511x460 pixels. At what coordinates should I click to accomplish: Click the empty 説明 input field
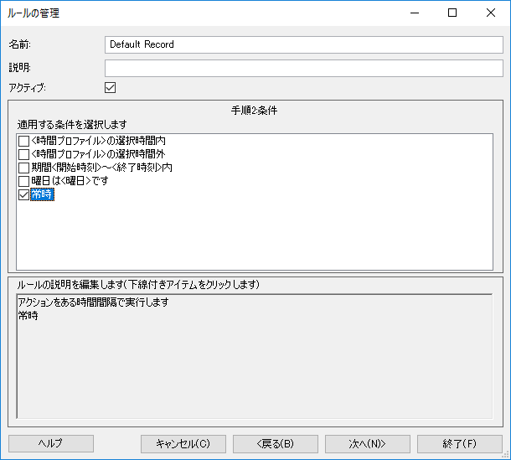pyautogui.click(x=304, y=68)
